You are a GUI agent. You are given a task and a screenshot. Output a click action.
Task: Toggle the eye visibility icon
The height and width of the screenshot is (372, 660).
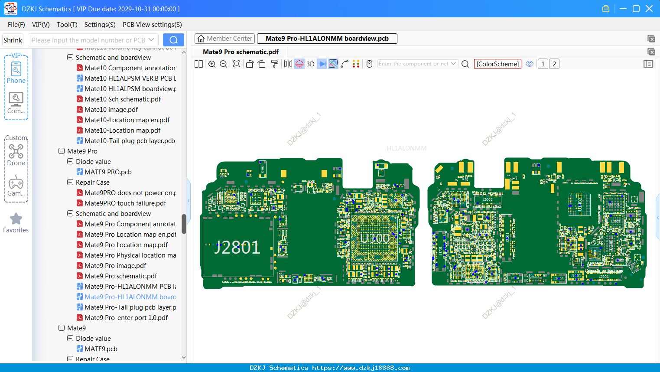[x=530, y=64]
